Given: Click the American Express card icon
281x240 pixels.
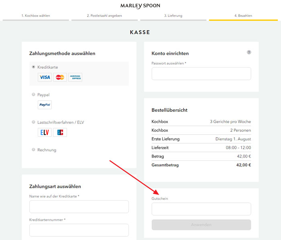Looking at the screenshot, I should pos(75,77).
